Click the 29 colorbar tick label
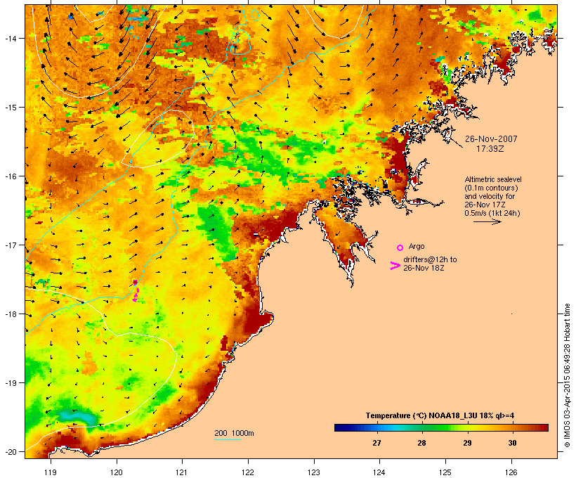This screenshot has width=576, height=478. click(x=467, y=443)
